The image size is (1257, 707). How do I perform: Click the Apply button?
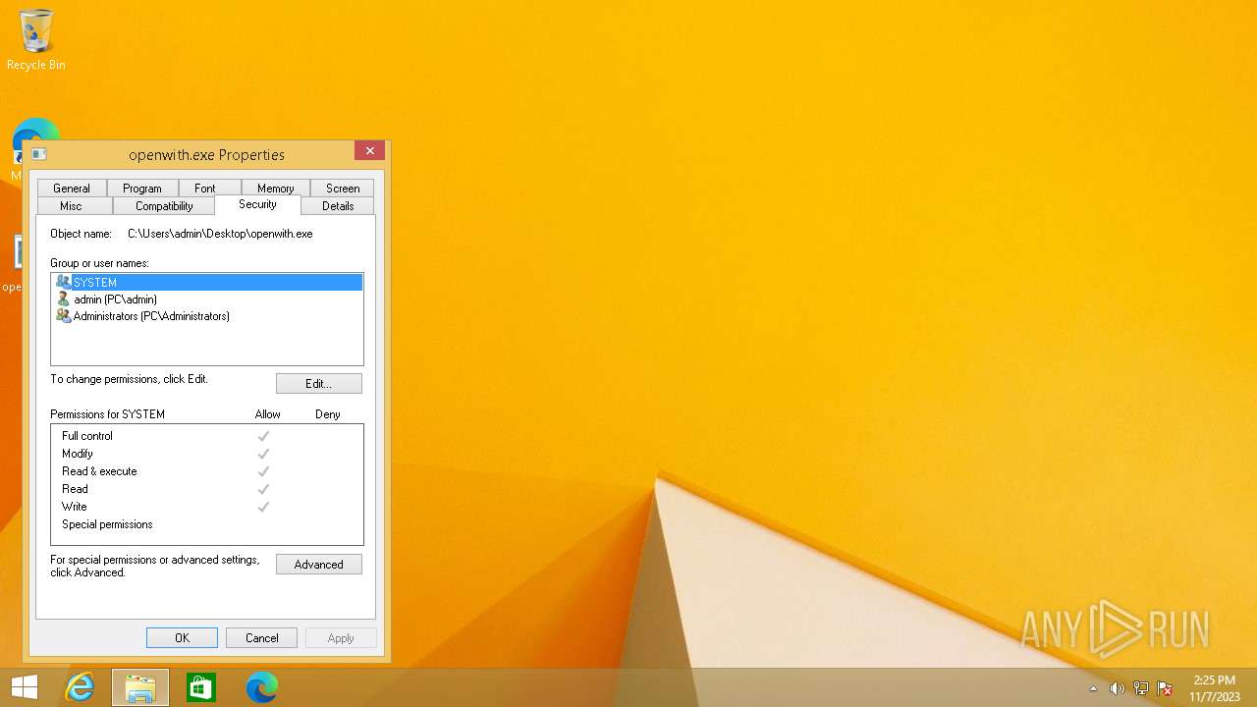click(x=341, y=637)
